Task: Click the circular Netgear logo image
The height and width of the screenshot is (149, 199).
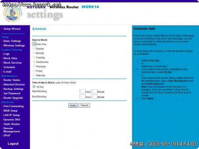Action: tap(13, 14)
